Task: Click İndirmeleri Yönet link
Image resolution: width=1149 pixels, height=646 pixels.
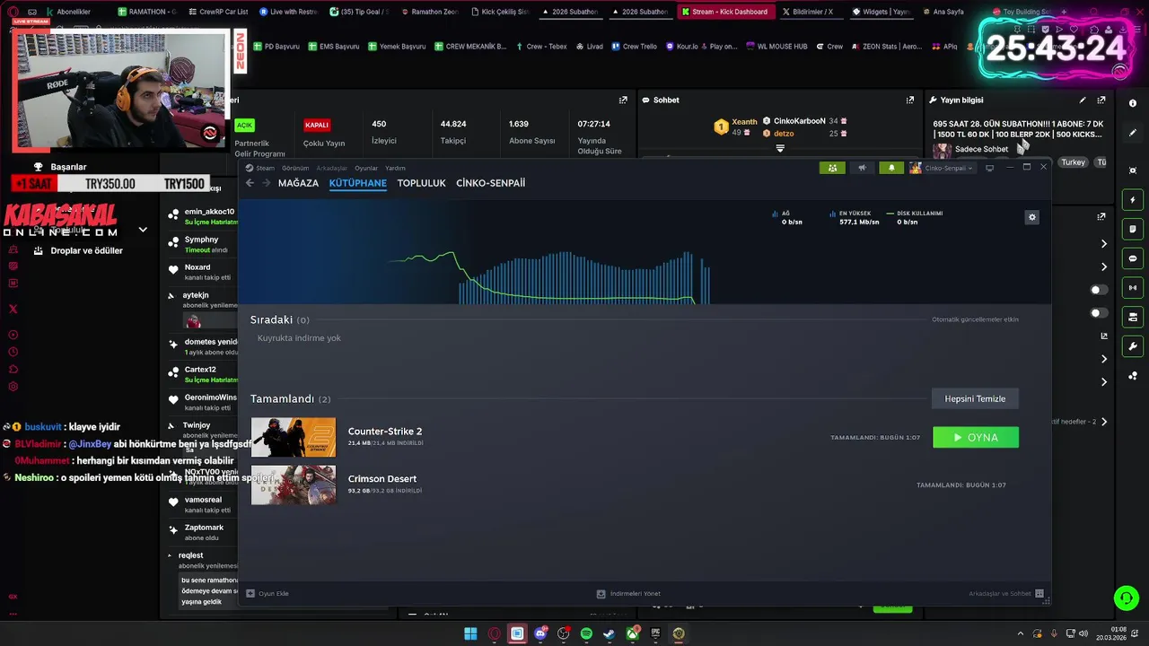Action: point(628,593)
